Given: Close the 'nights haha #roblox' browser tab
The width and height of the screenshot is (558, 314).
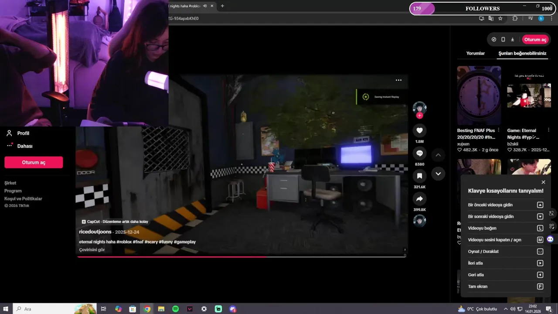Looking at the screenshot, I should [212, 6].
